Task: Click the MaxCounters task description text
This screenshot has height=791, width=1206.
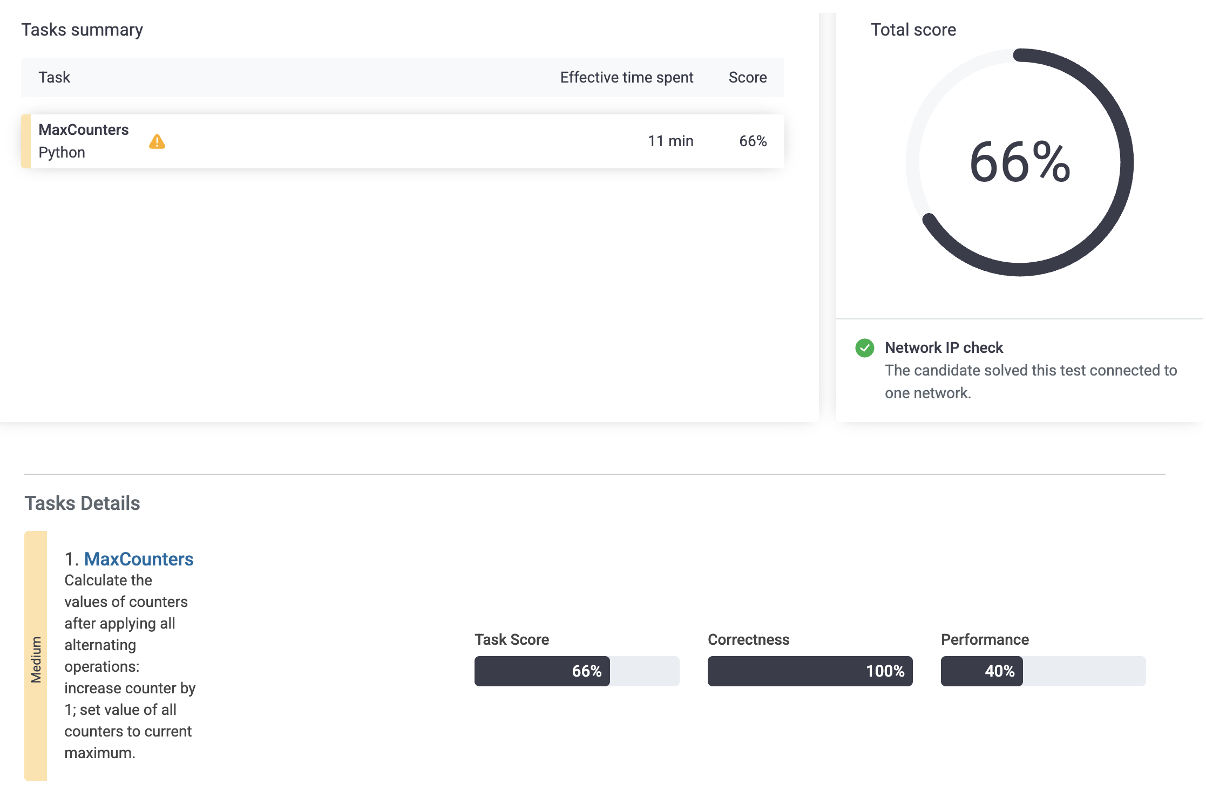Action: (128, 666)
